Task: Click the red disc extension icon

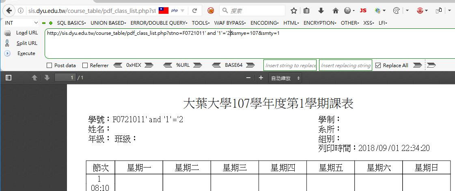Action: (x=420, y=11)
